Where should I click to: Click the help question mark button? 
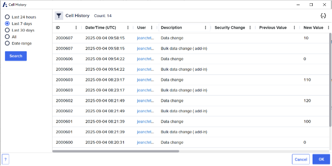pyautogui.click(x=6, y=159)
